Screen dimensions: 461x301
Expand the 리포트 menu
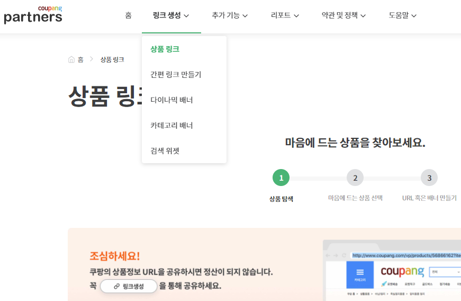pyautogui.click(x=285, y=15)
